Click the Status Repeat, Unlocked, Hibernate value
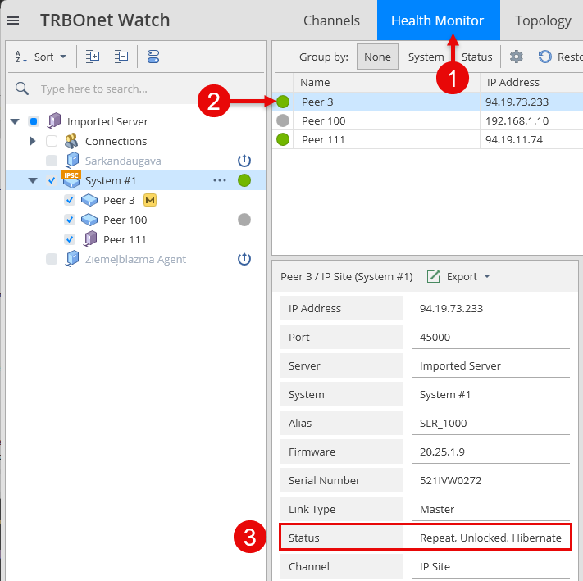This screenshot has width=583, height=581. coord(490,538)
